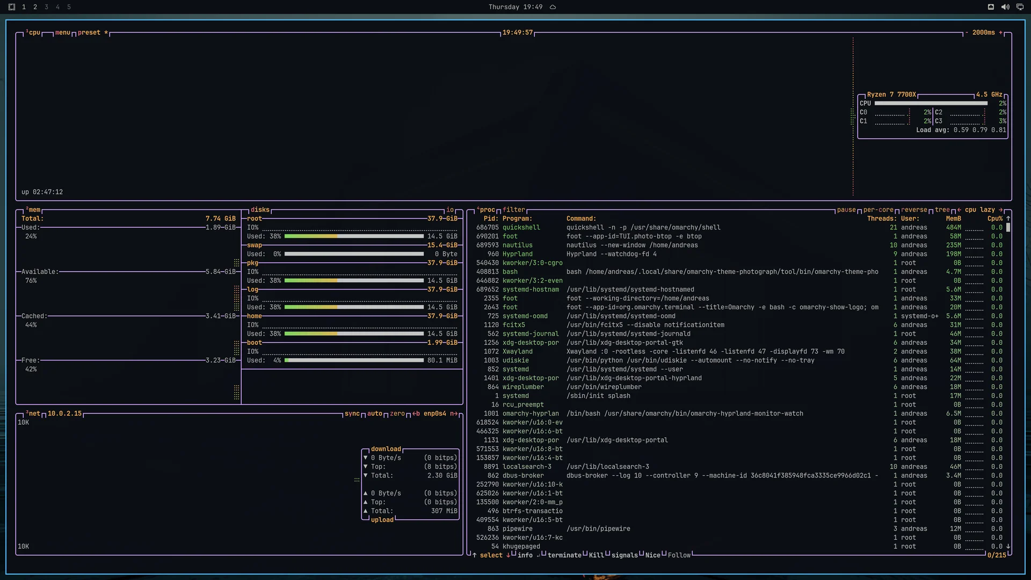Change sorting with right arrow after cpu lazy
The height and width of the screenshot is (580, 1031).
pos(1001,210)
